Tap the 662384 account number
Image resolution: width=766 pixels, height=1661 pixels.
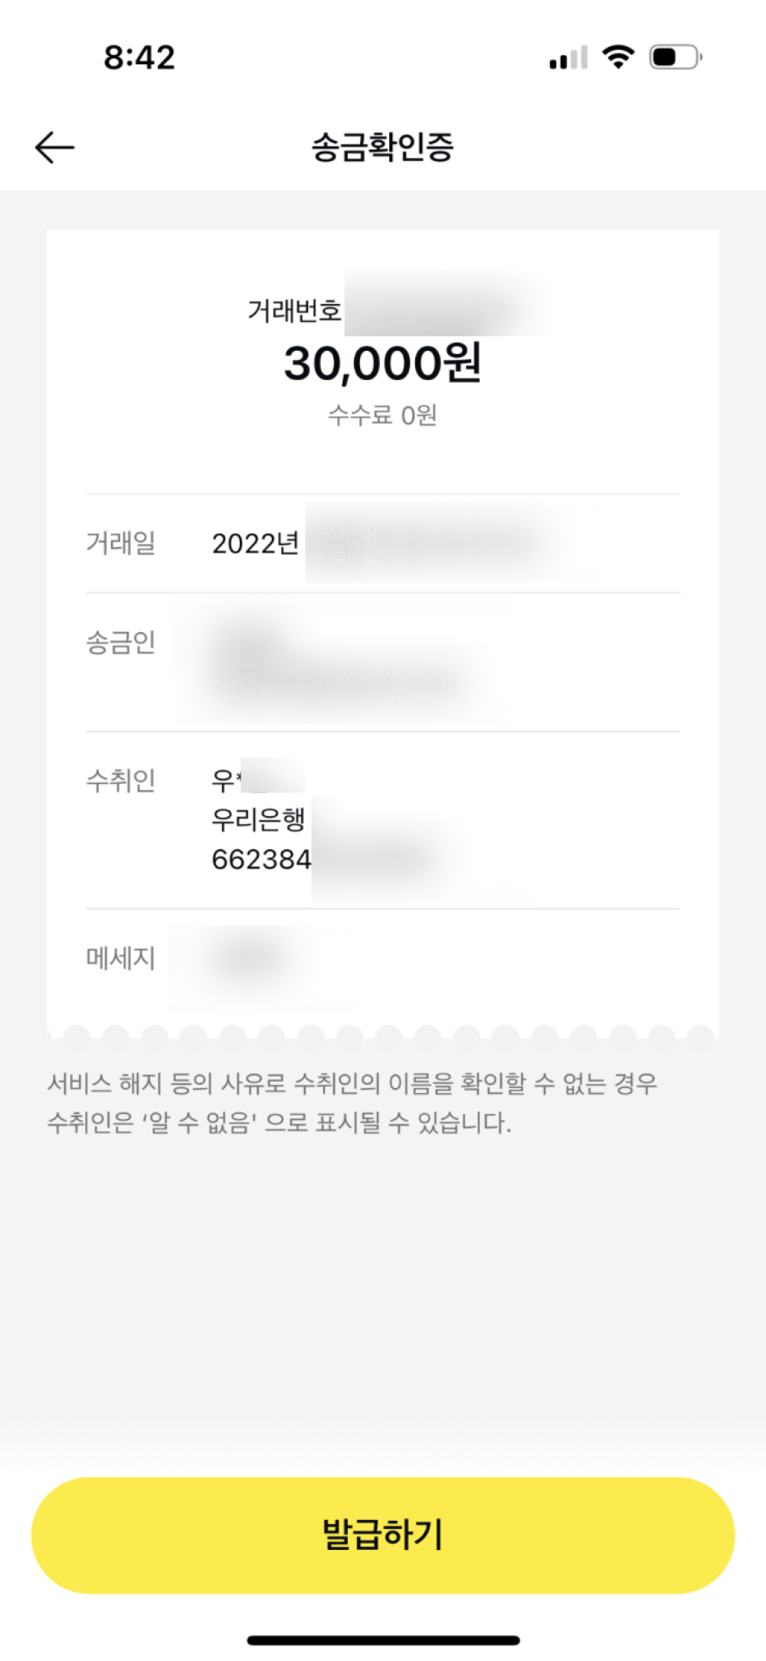click(x=261, y=860)
